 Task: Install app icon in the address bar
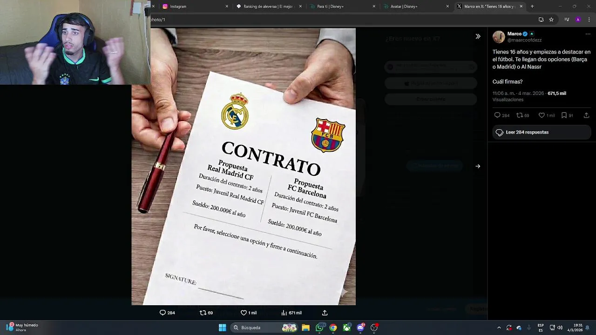(541, 20)
